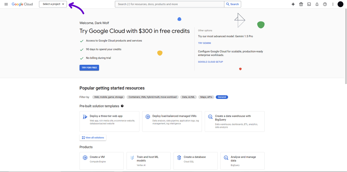Click the View all solutions button

point(93,138)
